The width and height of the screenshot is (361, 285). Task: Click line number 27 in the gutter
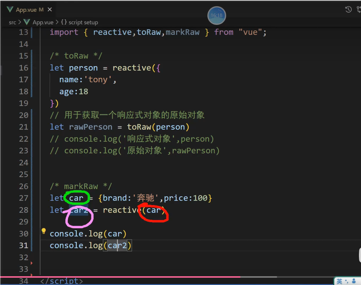coord(24,198)
